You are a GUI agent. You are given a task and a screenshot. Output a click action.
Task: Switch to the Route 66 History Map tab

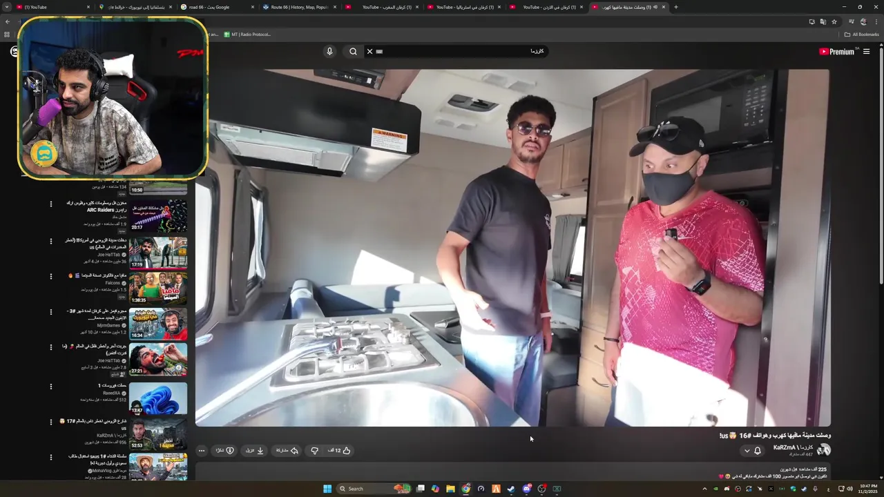tap(298, 7)
